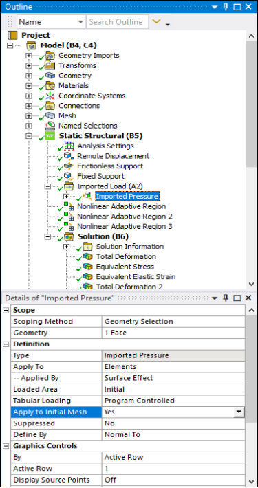
Task: Expand the Solution Information node
Action: [x=66, y=247]
